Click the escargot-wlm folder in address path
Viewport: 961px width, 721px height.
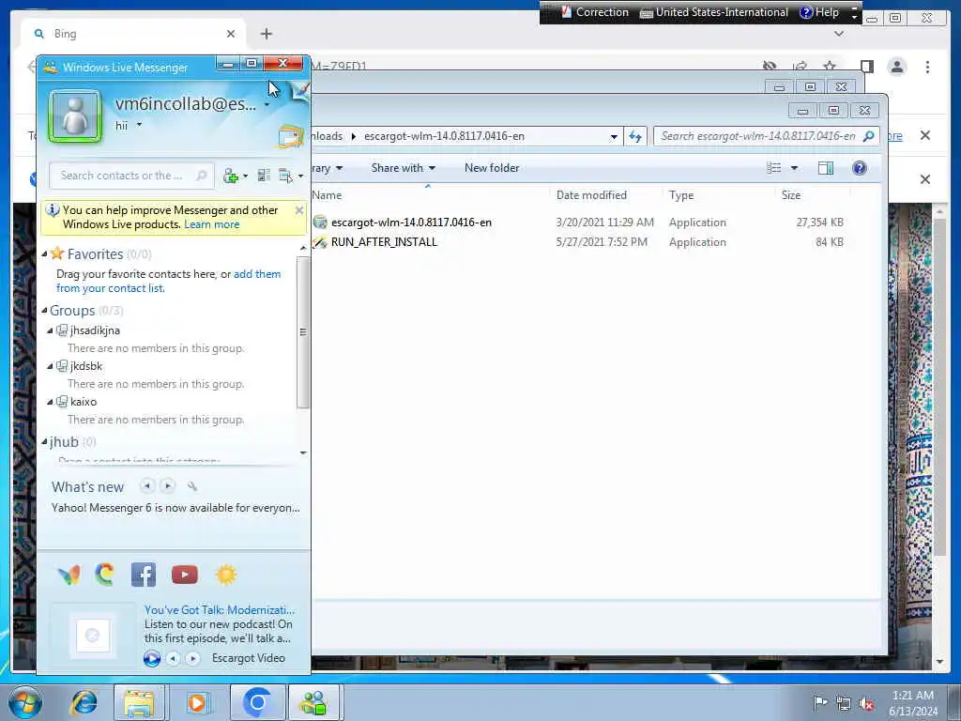point(444,136)
